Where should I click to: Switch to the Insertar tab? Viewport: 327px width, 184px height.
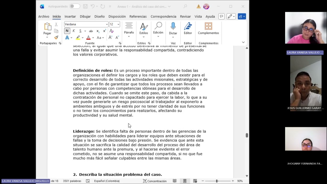click(x=70, y=16)
